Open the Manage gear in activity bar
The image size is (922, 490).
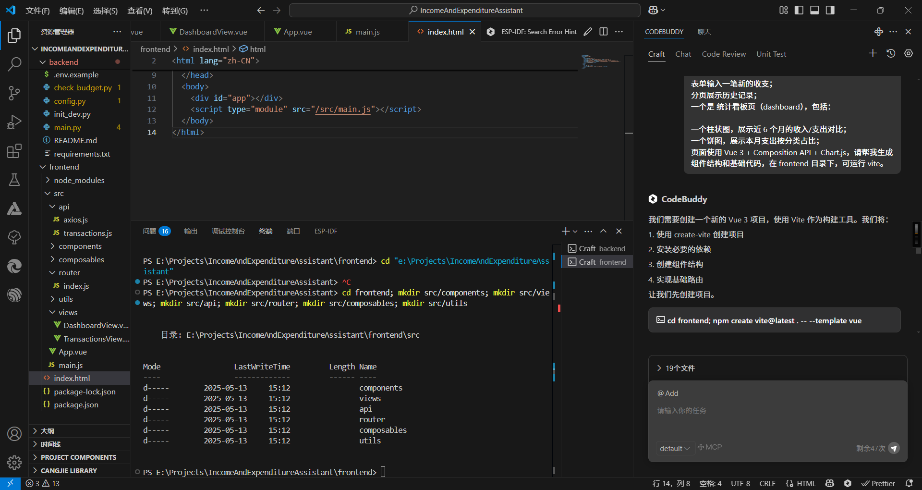tap(14, 462)
